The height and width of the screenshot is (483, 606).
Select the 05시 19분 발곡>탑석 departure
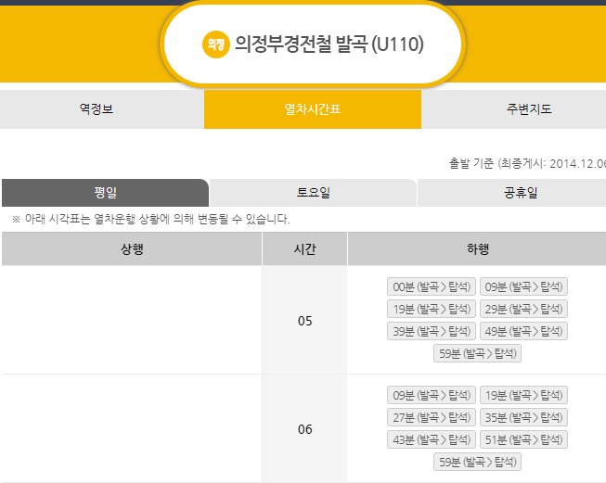coord(432,309)
